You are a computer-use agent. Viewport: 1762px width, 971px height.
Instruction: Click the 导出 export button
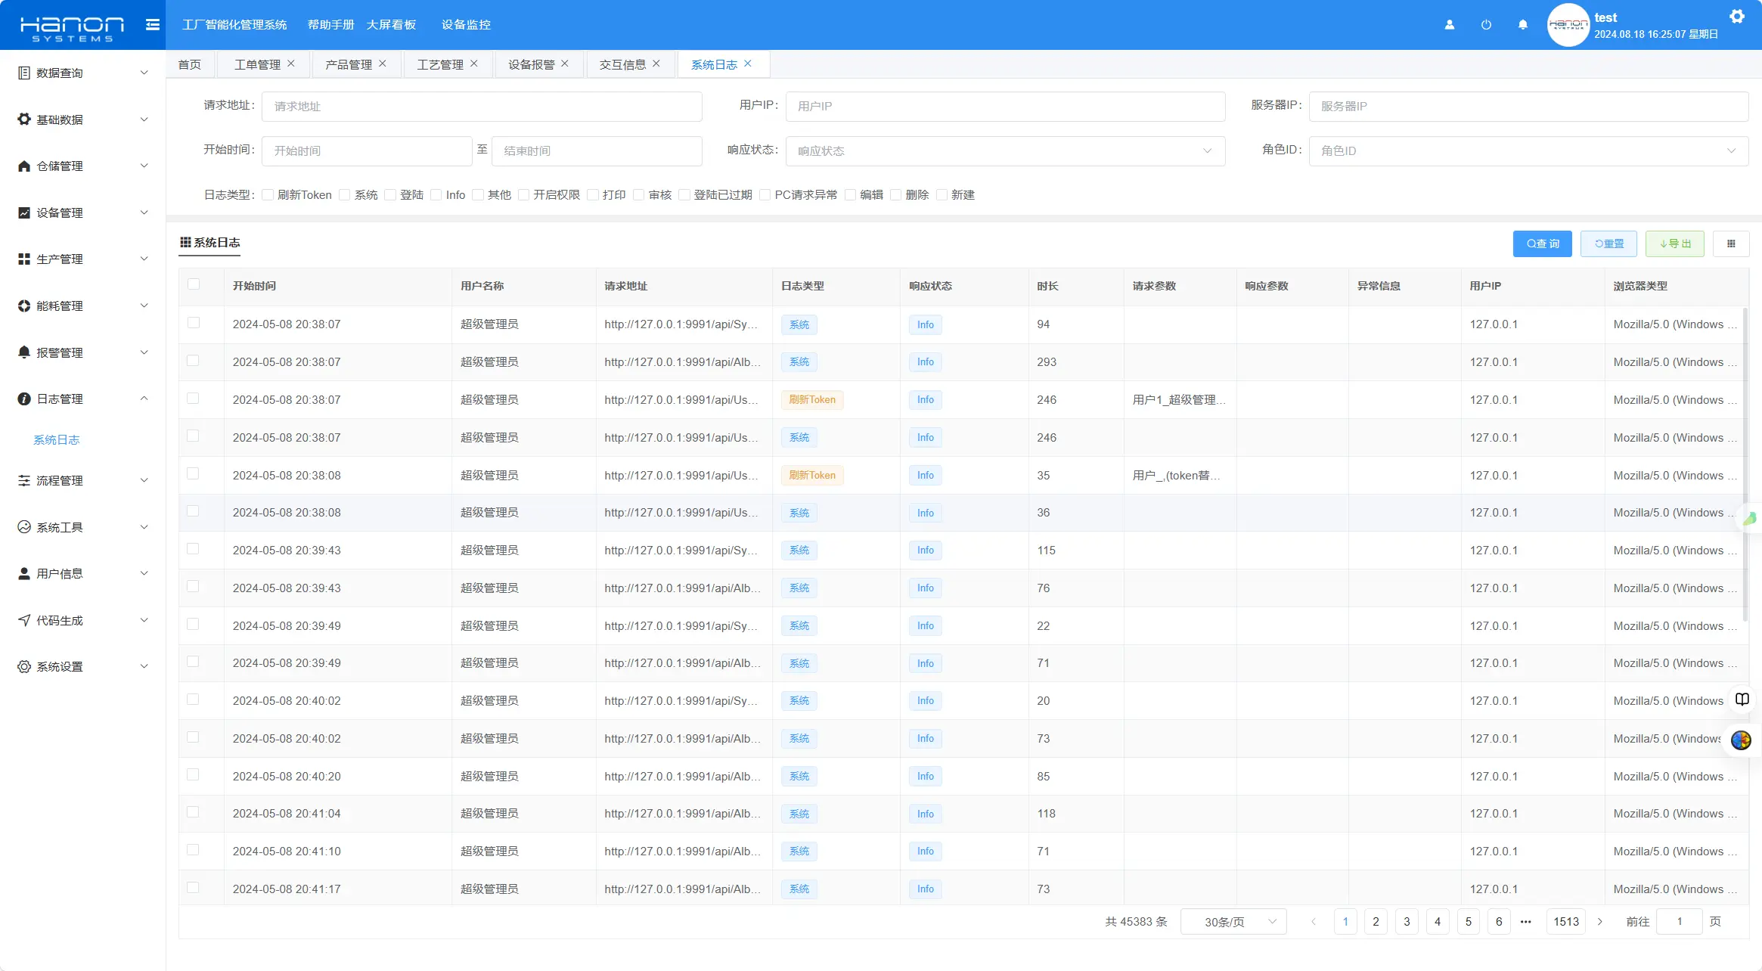[x=1674, y=244]
